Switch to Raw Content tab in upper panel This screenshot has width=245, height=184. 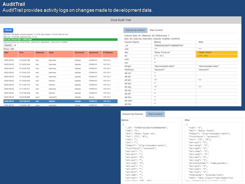point(156,30)
